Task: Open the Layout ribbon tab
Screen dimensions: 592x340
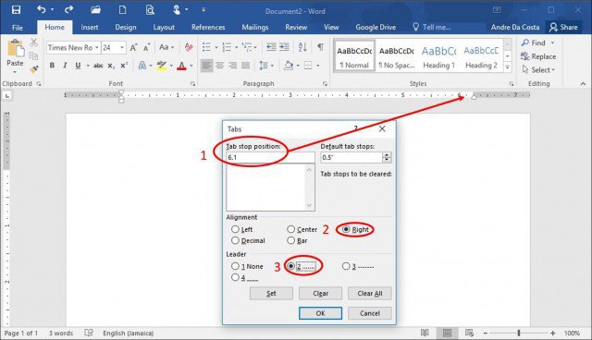Action: click(164, 27)
